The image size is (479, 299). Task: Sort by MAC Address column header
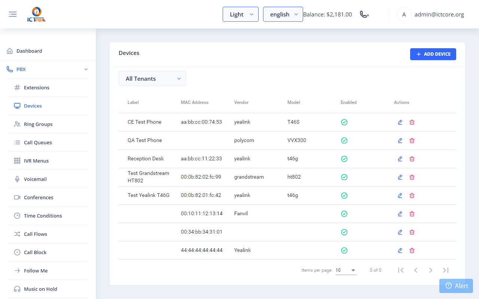(x=195, y=102)
